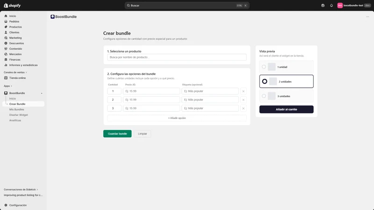The image size is (374, 210).
Task: Expand the Apps section chevron
Action: (11, 86)
